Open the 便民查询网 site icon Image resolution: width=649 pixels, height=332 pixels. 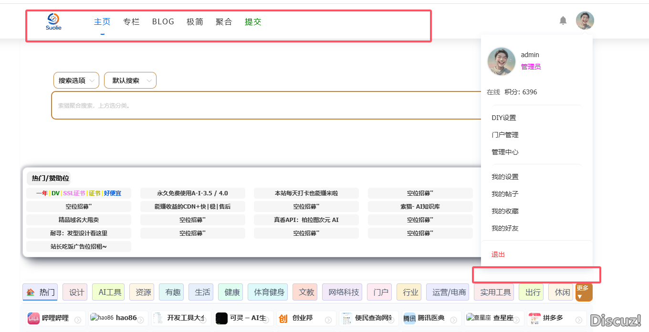(x=346, y=318)
